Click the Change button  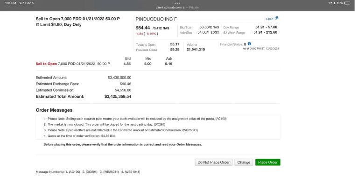pyautogui.click(x=244, y=162)
